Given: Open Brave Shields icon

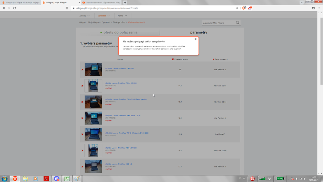Looking at the screenshot, I should coord(244,8).
